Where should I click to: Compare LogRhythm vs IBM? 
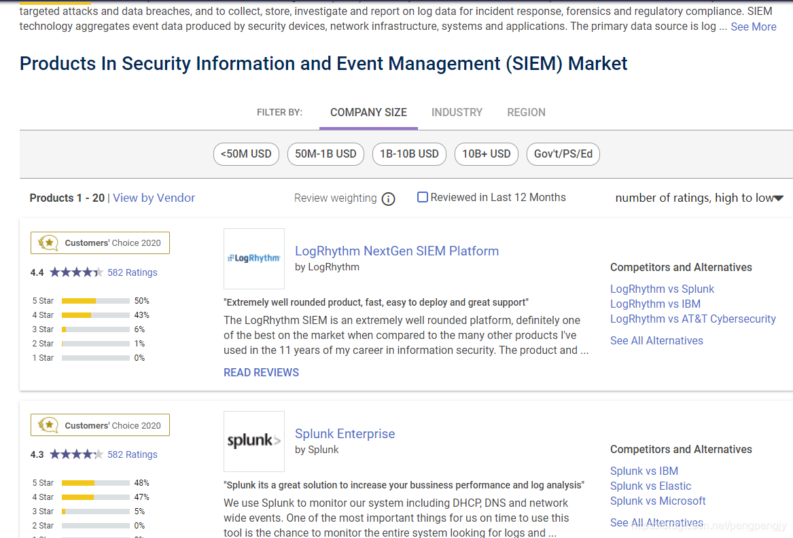(656, 304)
